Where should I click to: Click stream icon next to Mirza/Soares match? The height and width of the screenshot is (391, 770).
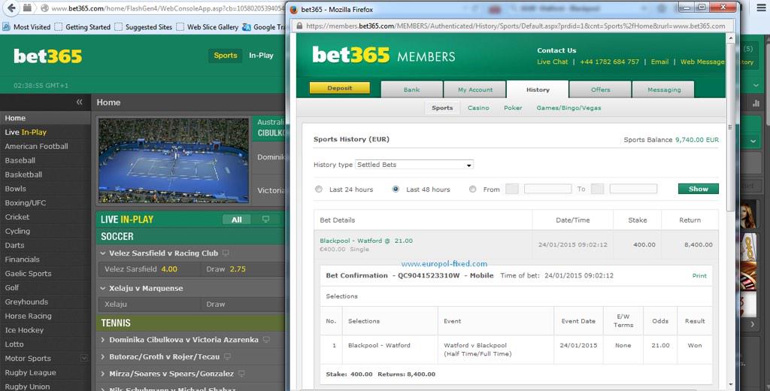coord(242,373)
